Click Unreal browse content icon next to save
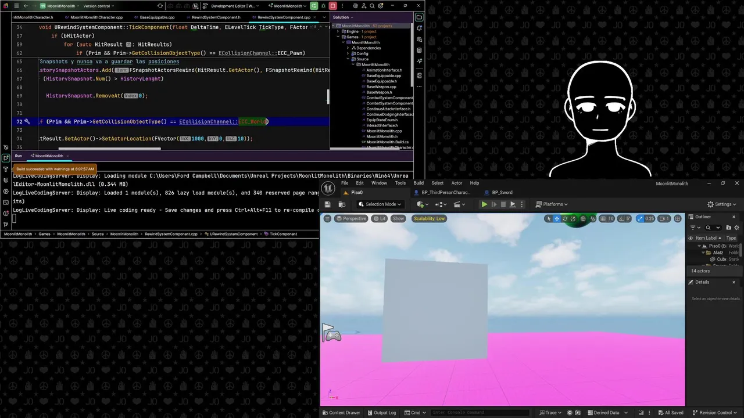744x418 pixels. click(342, 204)
